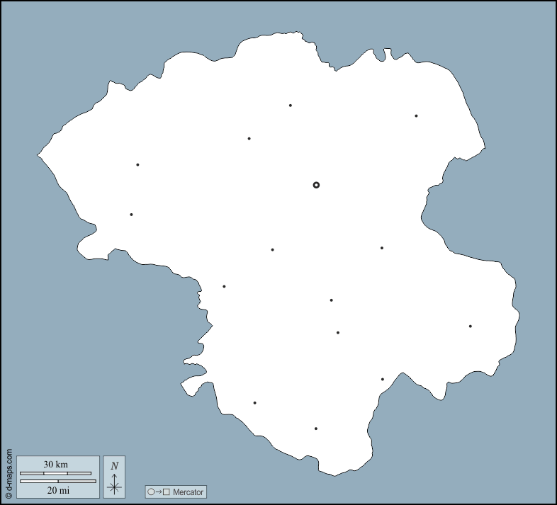Image resolution: width=557 pixels, height=505 pixels.
Task: Click the city dot just north of the westernmost dot
Action: [x=137, y=165]
